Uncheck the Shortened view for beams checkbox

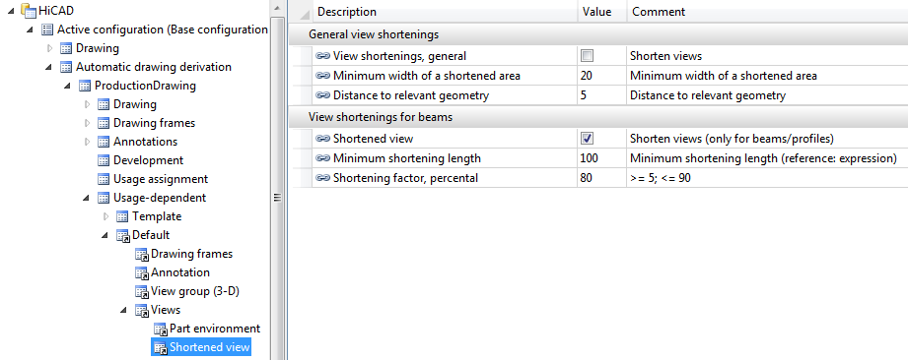[588, 139]
